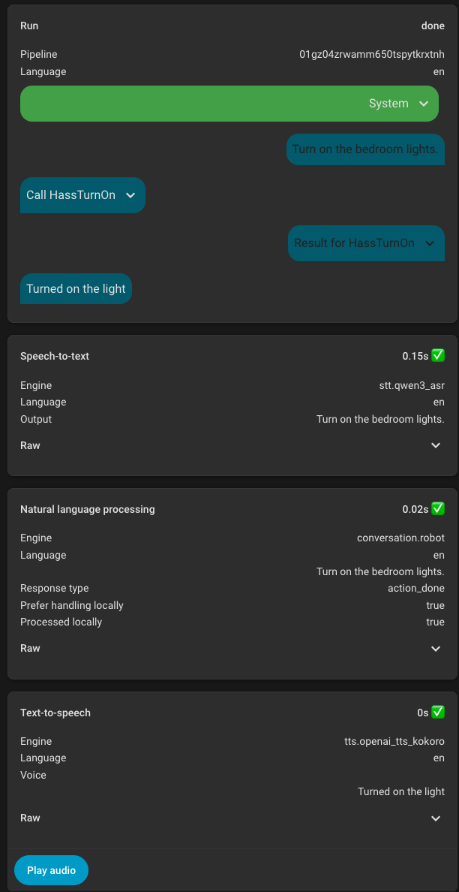This screenshot has height=892, width=459.
Task: Expand Result for HassTurnOn chevron
Action: (x=430, y=243)
